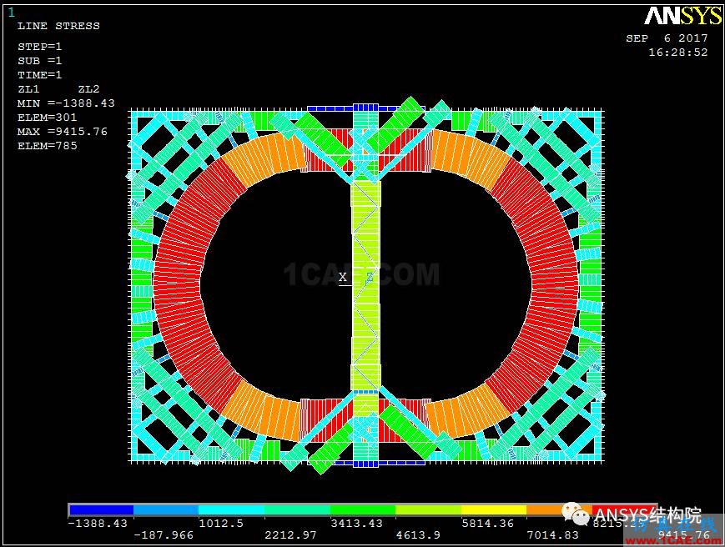The height and width of the screenshot is (547, 725).
Task: Click the 2212.97 legend value
Action: click(290, 535)
